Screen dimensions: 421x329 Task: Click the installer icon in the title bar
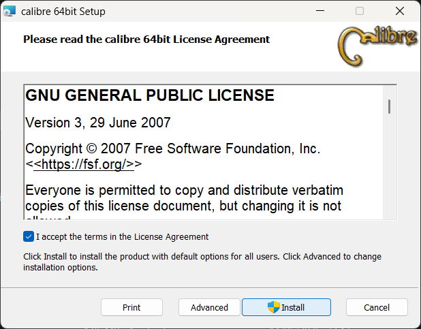10,12
